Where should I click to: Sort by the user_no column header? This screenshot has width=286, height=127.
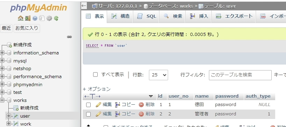pos(179,96)
